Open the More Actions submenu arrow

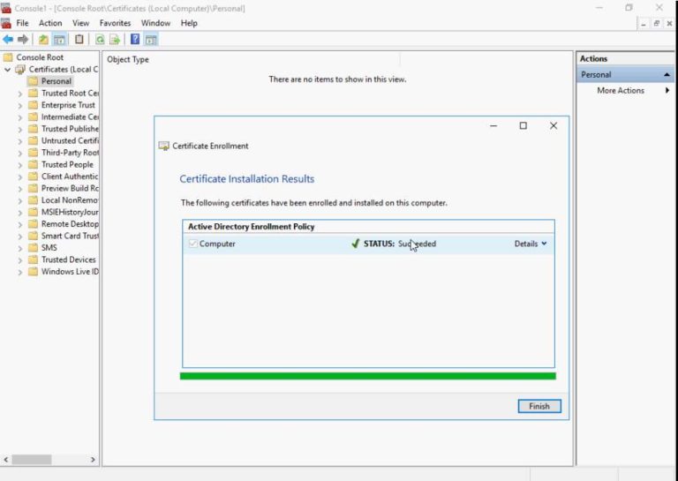point(667,90)
